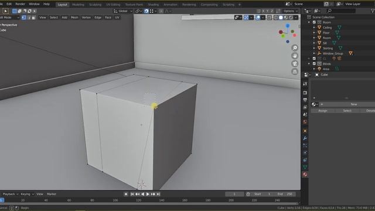Toggle viewport gizmos icon
Viewport: 375px width, 211px height.
(x=246, y=18)
